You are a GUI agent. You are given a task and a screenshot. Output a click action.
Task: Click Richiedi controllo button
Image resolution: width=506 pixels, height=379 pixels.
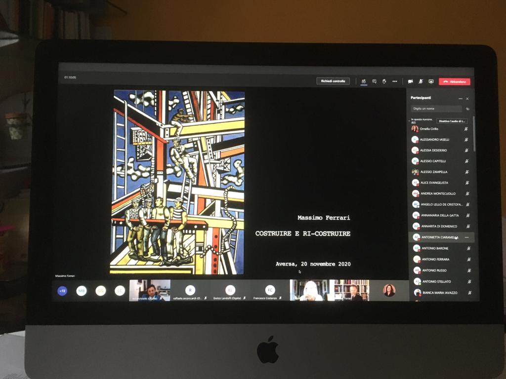coord(333,81)
